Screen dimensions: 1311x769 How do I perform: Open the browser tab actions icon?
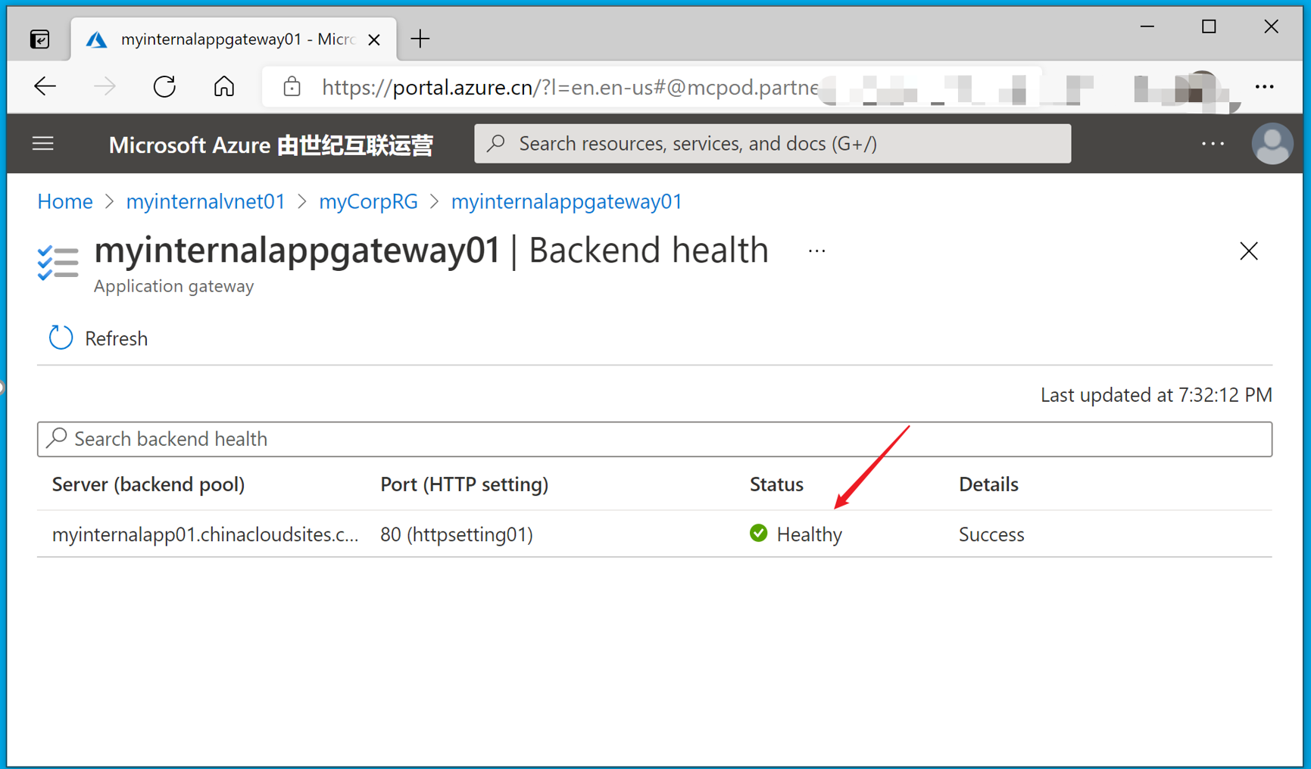(40, 39)
